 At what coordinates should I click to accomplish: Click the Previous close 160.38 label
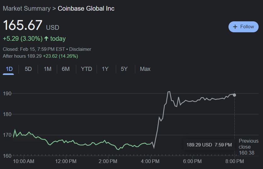click(x=249, y=147)
